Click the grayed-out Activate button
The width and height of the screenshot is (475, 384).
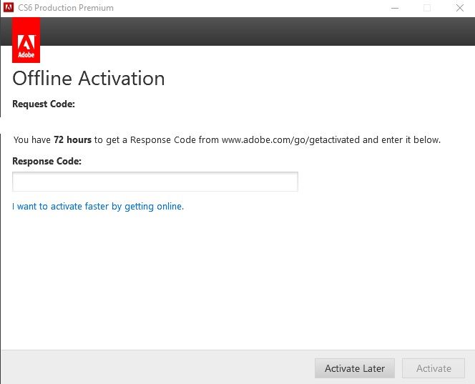pos(434,368)
